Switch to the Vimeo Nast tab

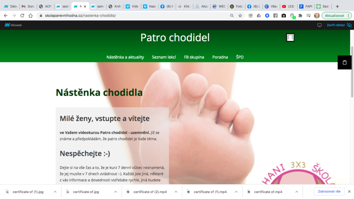point(150,7)
